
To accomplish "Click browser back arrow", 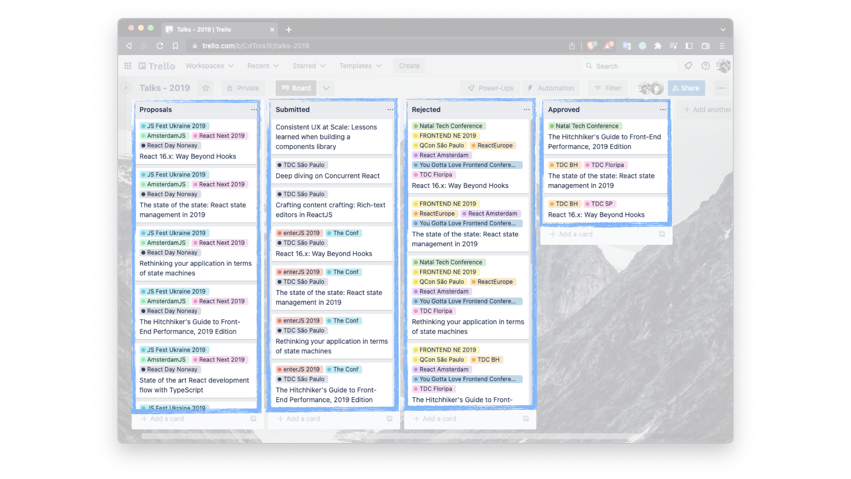I will [129, 46].
